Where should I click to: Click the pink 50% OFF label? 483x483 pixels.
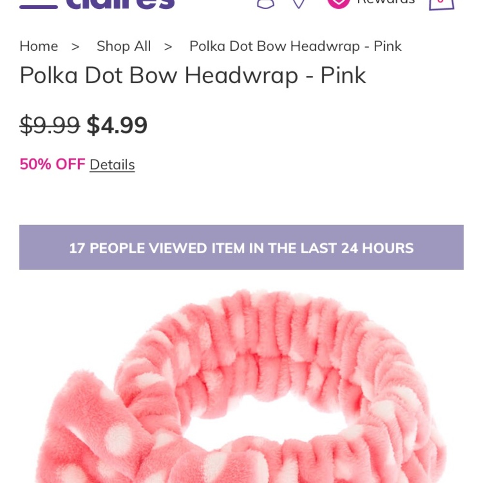tap(52, 164)
